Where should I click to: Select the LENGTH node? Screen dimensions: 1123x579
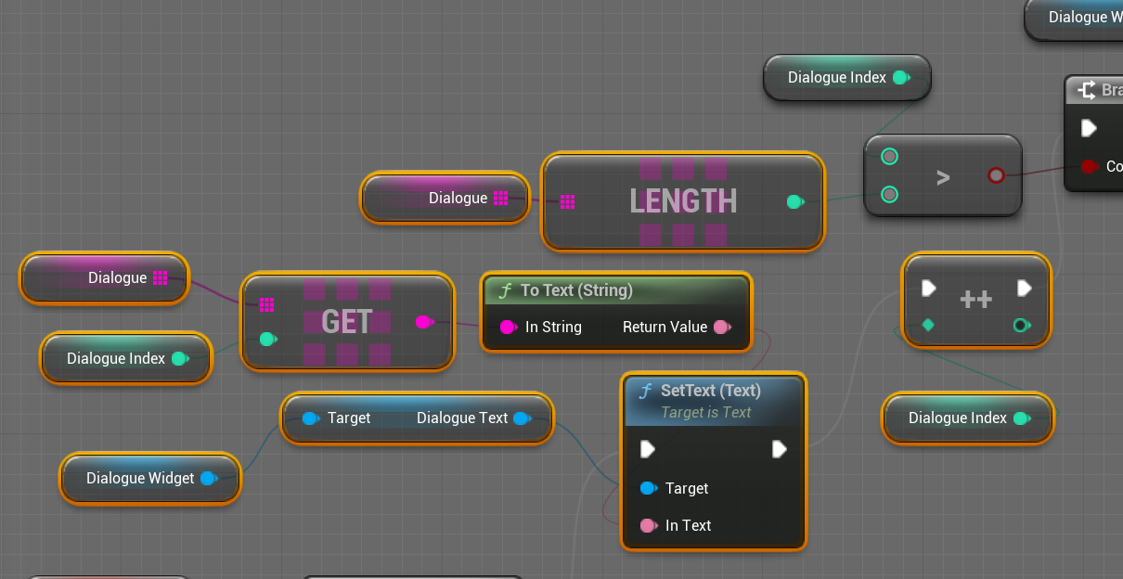tap(683, 200)
